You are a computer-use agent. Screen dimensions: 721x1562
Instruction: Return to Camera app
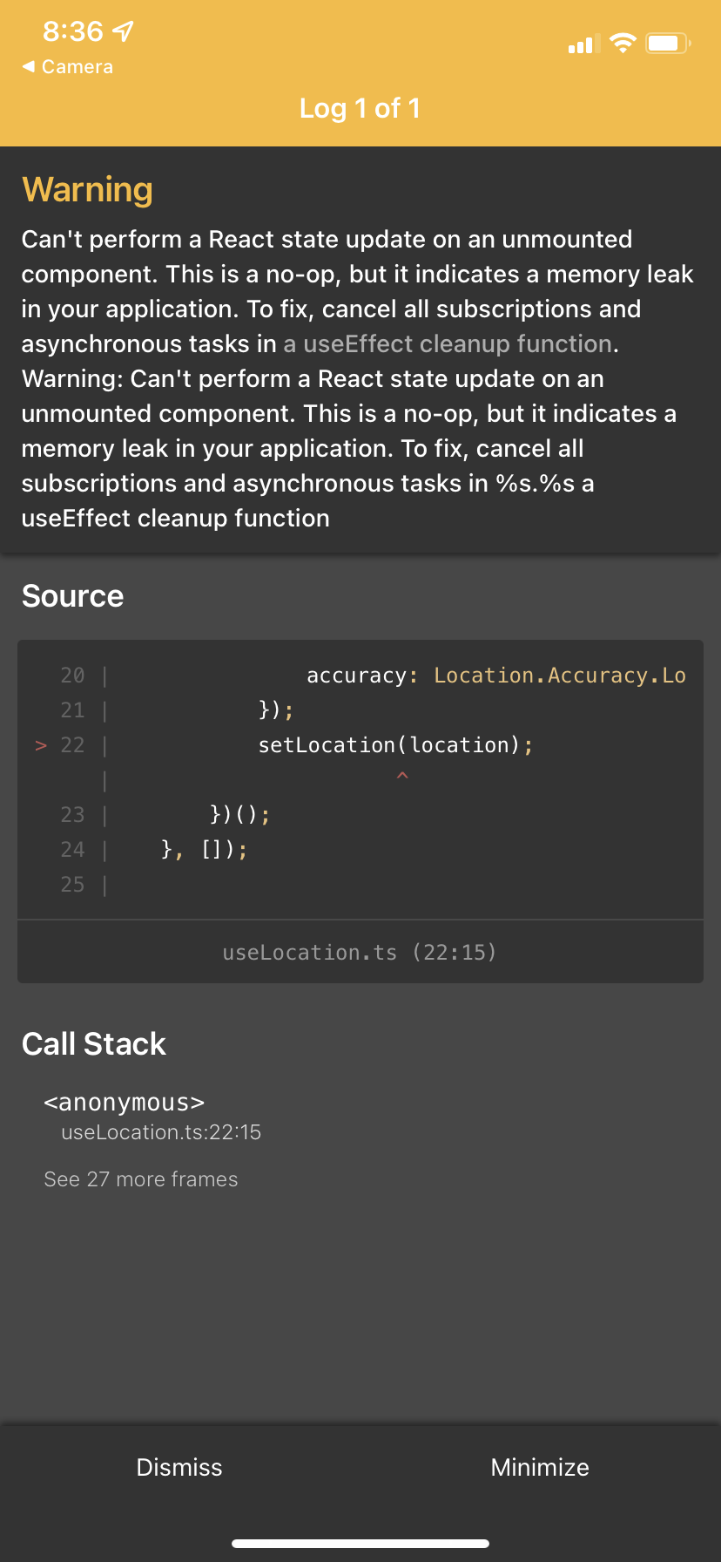pyautogui.click(x=69, y=66)
